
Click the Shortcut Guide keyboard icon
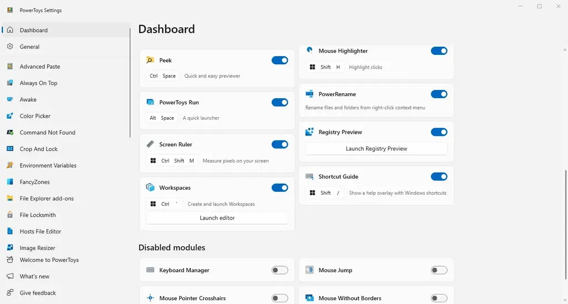(310, 176)
